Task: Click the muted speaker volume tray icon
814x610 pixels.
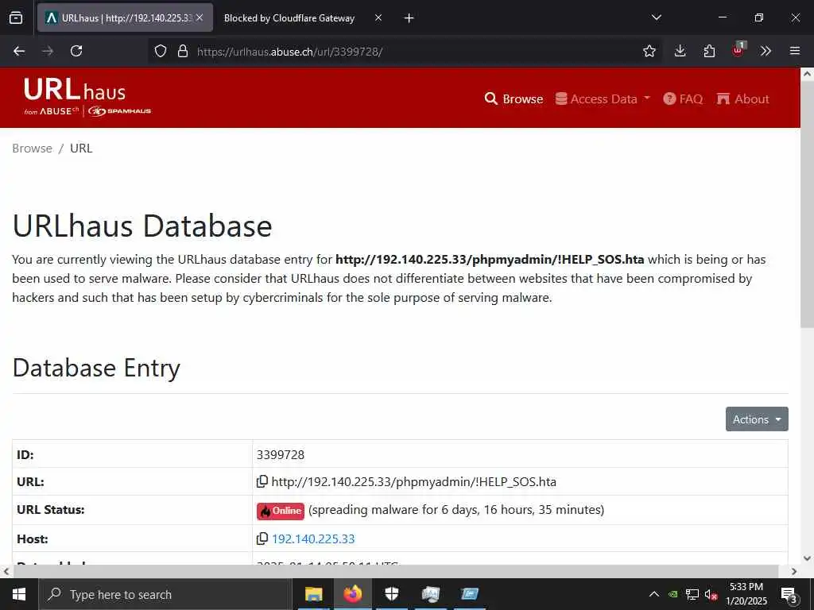Action: tap(711, 594)
